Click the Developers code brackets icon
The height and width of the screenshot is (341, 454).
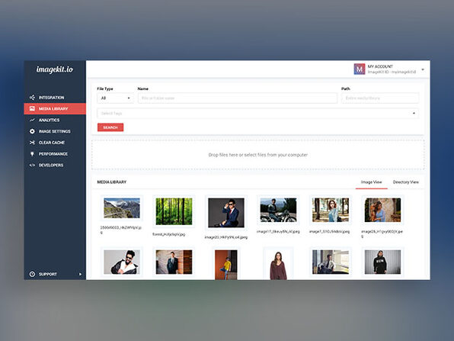coord(32,165)
